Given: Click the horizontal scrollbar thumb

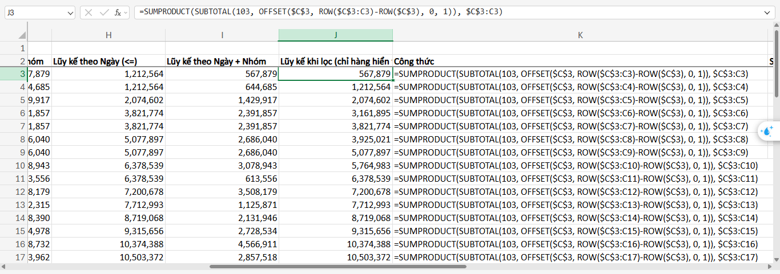Looking at the screenshot, I should pos(337,267).
